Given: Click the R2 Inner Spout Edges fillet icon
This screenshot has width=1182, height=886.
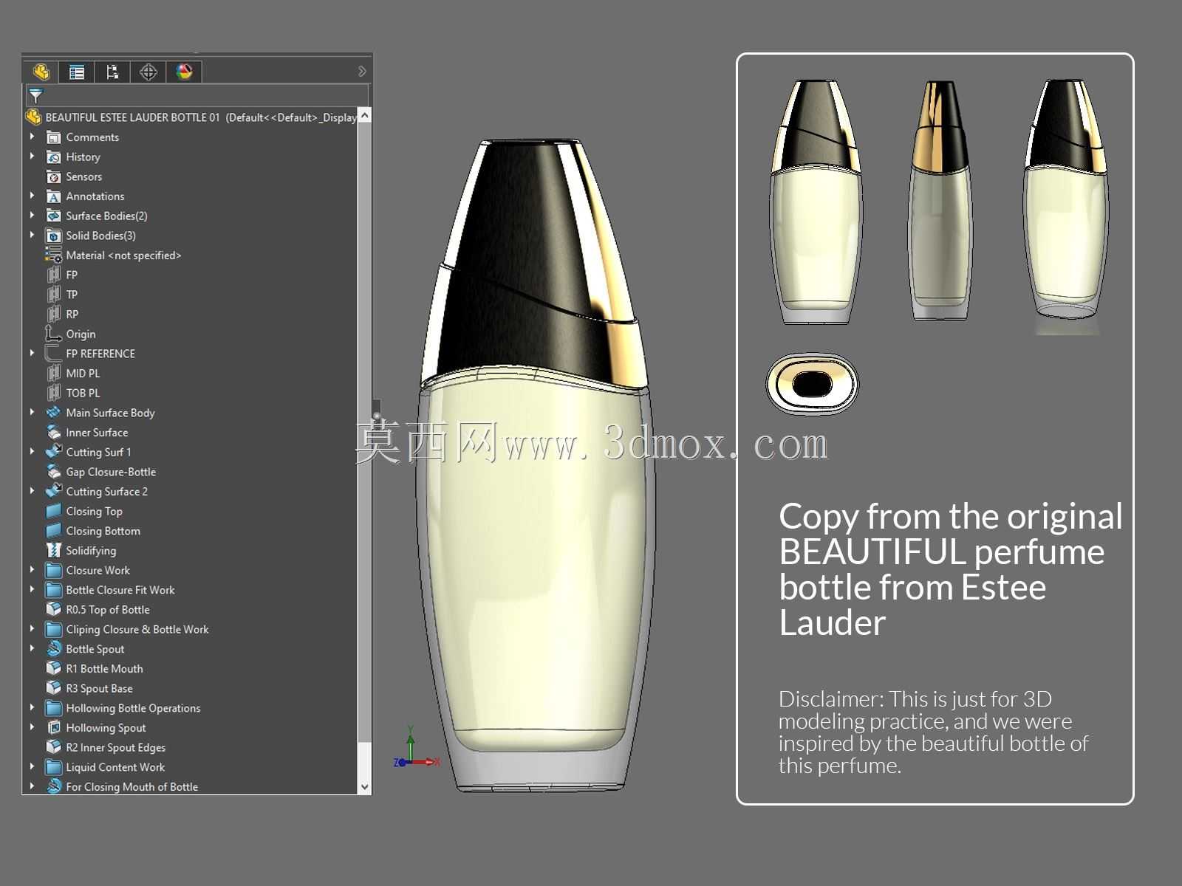Looking at the screenshot, I should tap(53, 747).
